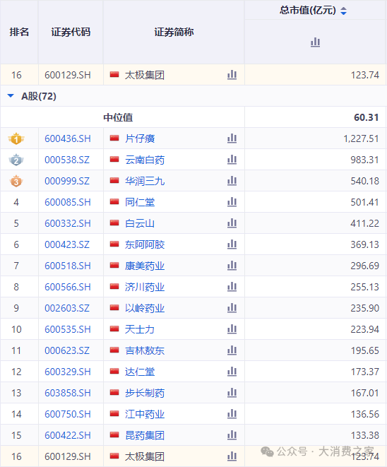The image size is (387, 467).
Task: Select the market value cell 1,227.51
Action: point(361,138)
